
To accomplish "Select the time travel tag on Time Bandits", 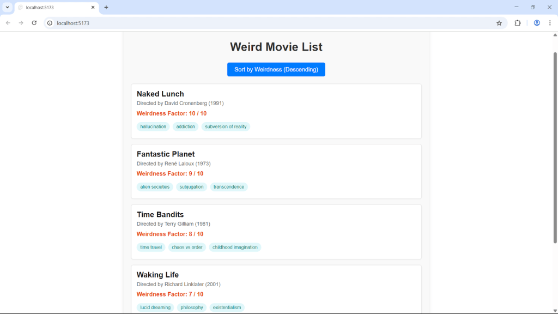I will [x=151, y=247].
